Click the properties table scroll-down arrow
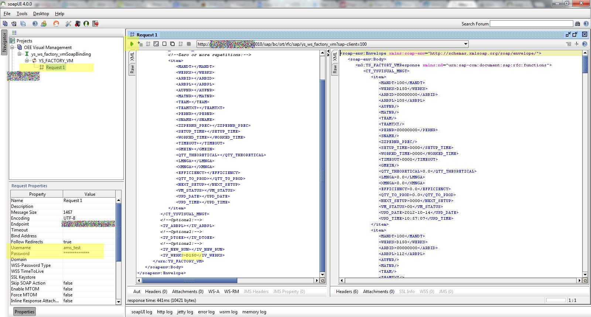This screenshot has width=591, height=317. pos(119,302)
